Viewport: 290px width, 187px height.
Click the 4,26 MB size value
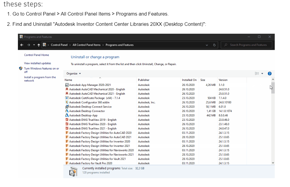click(211, 85)
